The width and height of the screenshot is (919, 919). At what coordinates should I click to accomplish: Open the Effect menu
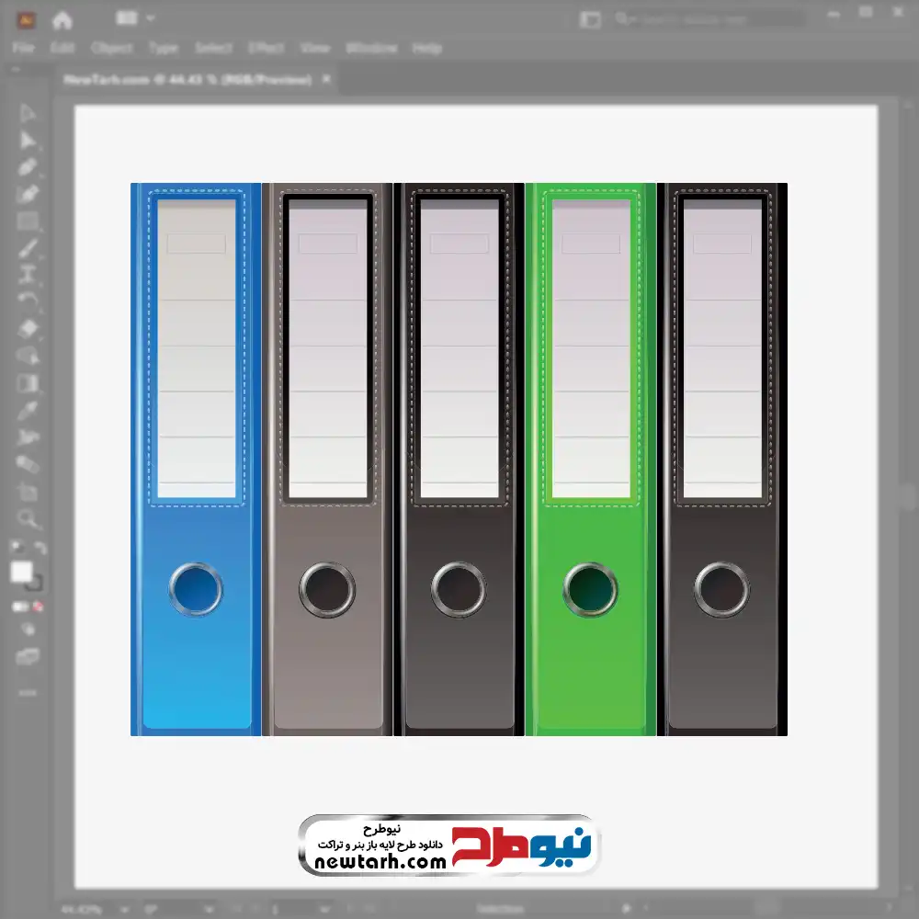[267, 48]
